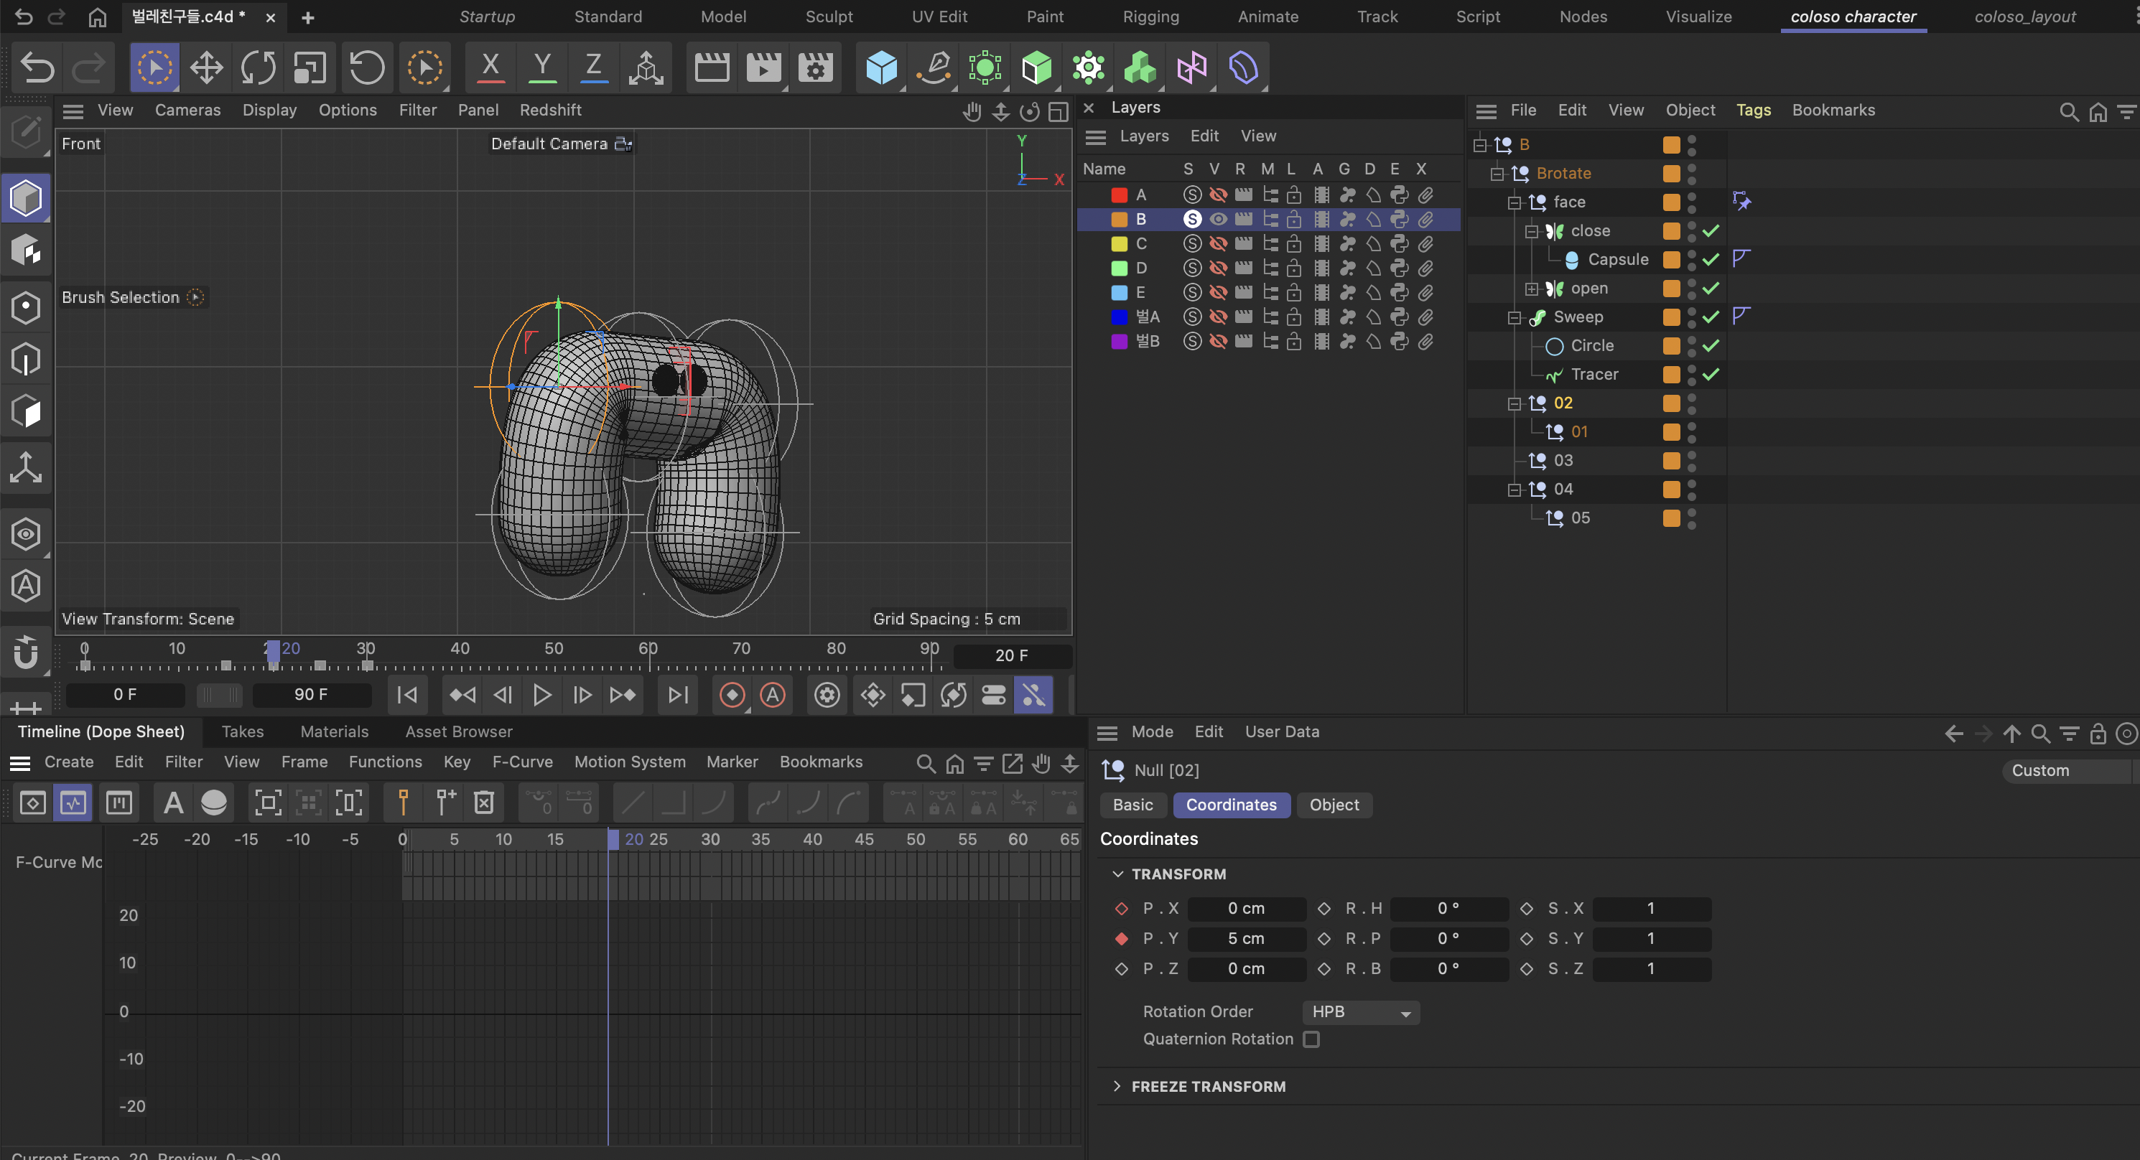Toggle X axis lock
This screenshot has height=1160, width=2140.
tap(491, 67)
